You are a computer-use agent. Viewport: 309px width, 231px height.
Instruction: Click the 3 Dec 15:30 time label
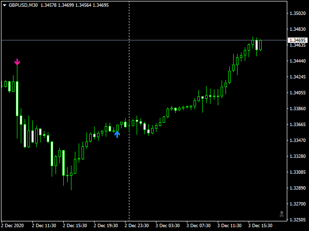coord(260,226)
